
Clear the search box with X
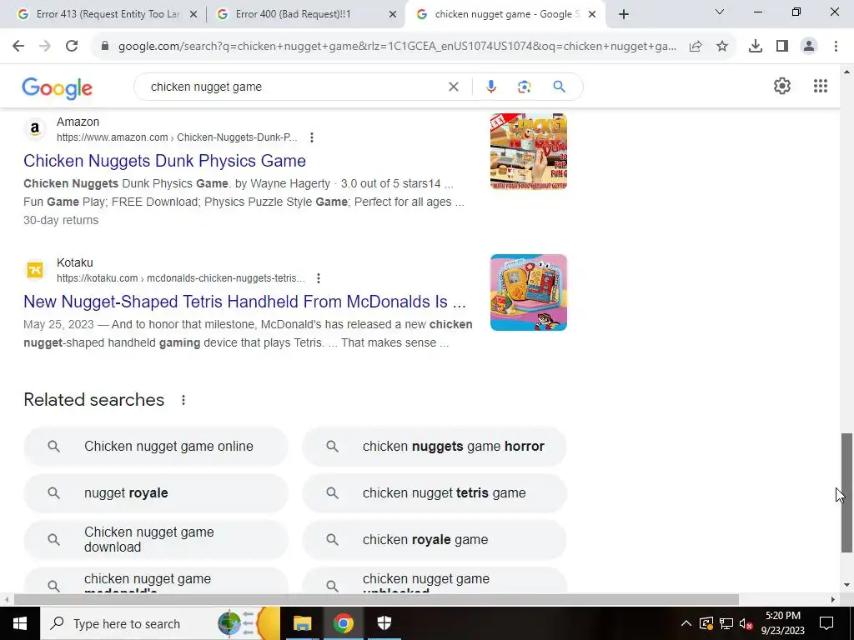453,87
